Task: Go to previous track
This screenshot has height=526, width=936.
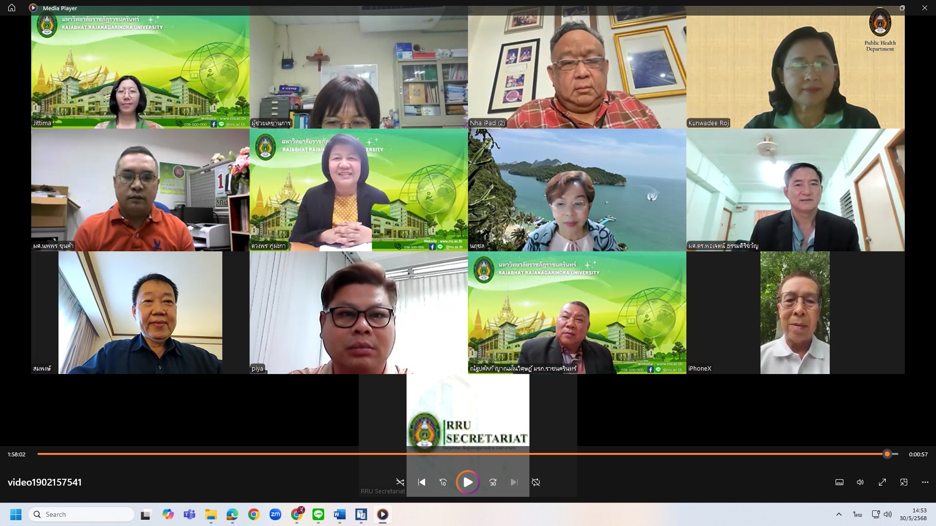Action: (422, 482)
